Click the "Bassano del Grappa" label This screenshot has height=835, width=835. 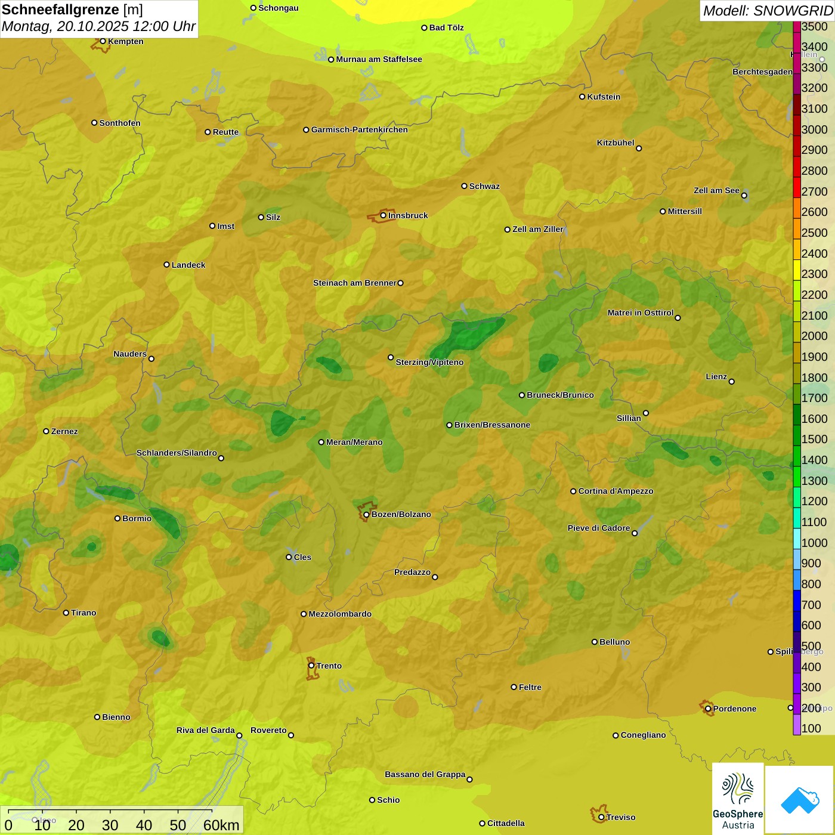(x=425, y=774)
